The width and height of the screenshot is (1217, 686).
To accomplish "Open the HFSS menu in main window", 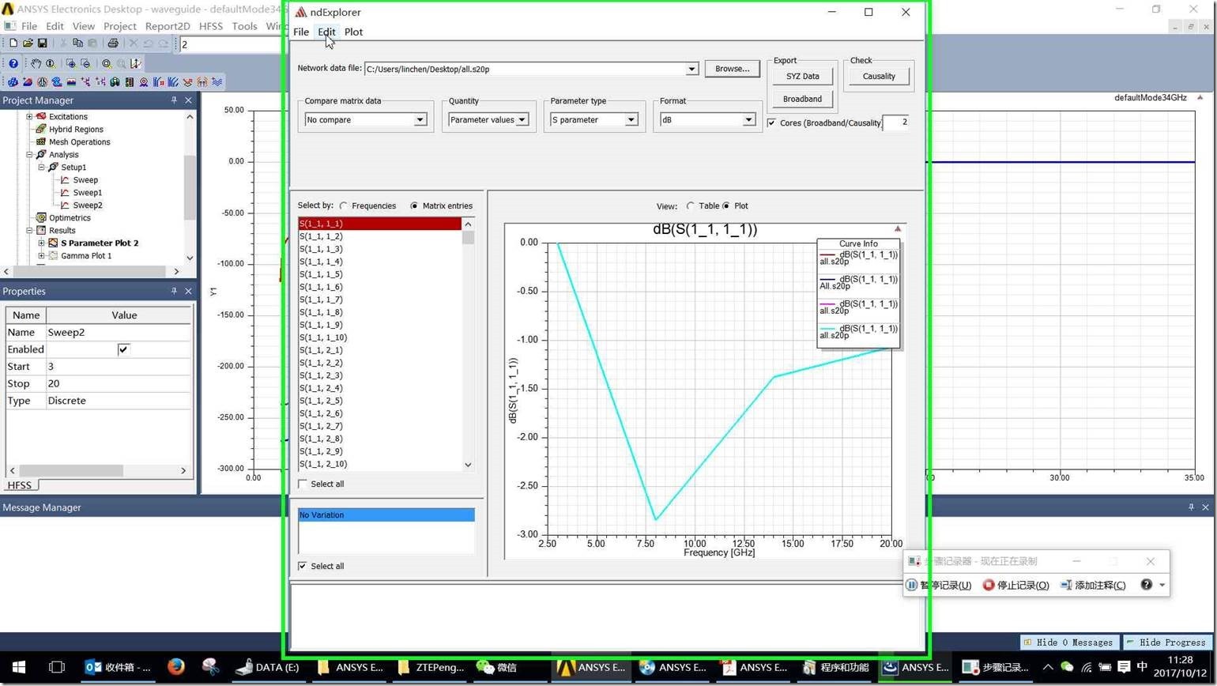I will [x=211, y=26].
